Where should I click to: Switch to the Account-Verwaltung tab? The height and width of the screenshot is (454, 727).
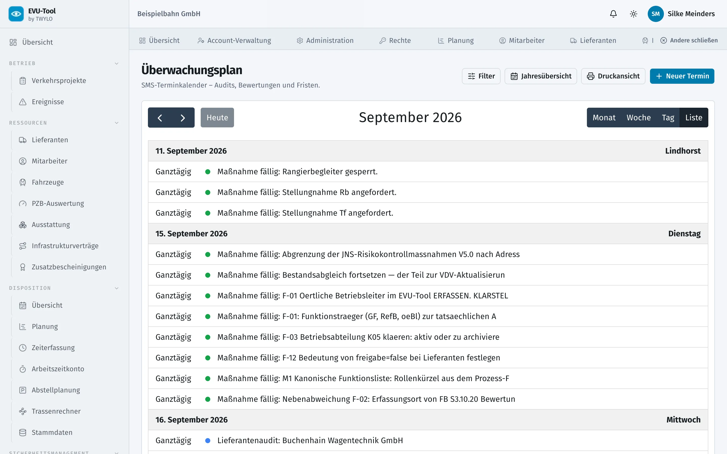234,41
